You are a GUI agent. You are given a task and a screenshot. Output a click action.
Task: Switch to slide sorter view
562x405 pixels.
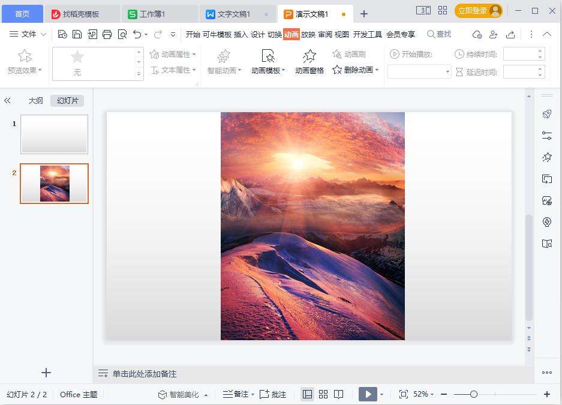(323, 394)
